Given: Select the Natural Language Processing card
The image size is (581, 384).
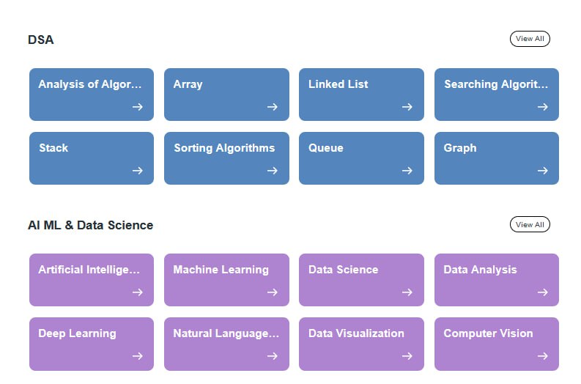Looking at the screenshot, I should tap(226, 333).
